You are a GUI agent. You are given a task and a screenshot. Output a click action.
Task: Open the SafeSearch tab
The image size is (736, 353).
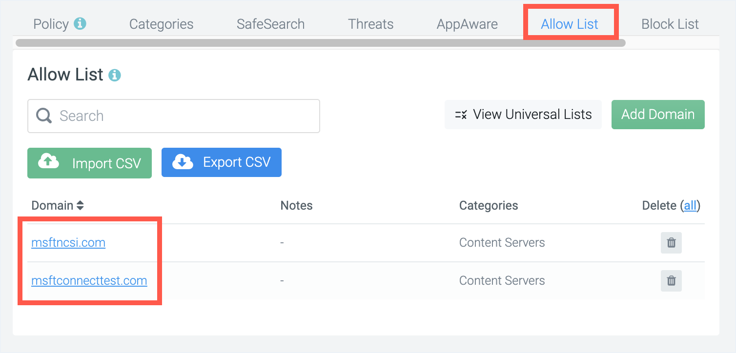tap(270, 24)
